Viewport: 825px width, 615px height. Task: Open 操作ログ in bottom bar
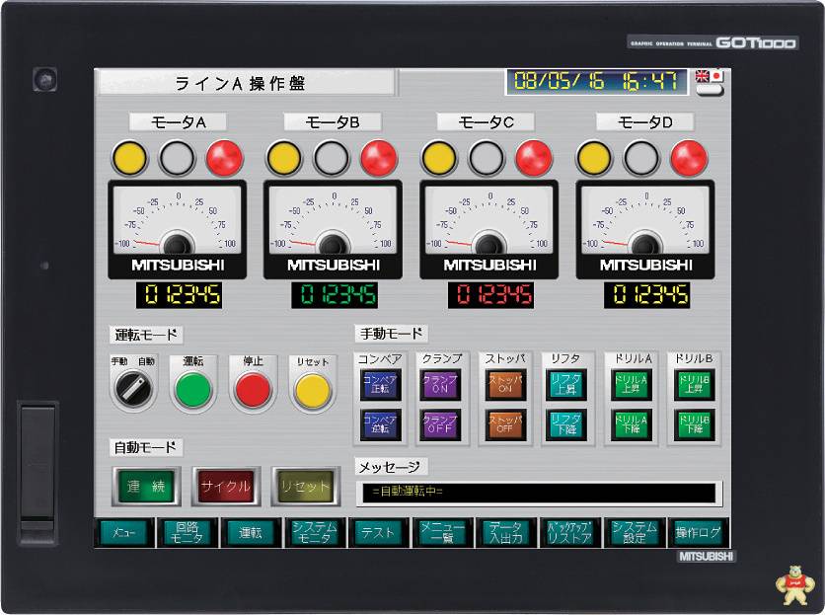click(x=698, y=533)
